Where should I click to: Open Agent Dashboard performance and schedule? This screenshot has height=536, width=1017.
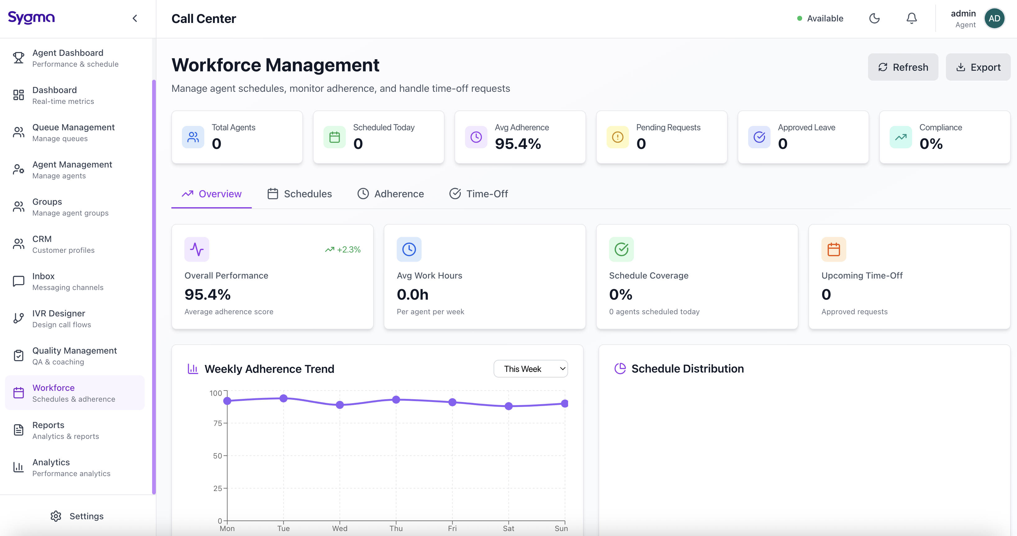point(67,58)
